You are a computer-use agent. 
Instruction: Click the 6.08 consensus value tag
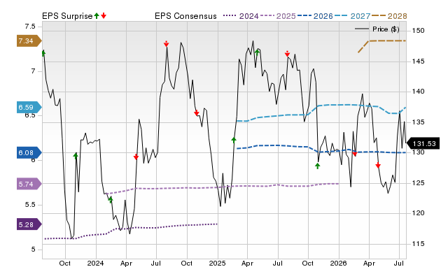29,152
